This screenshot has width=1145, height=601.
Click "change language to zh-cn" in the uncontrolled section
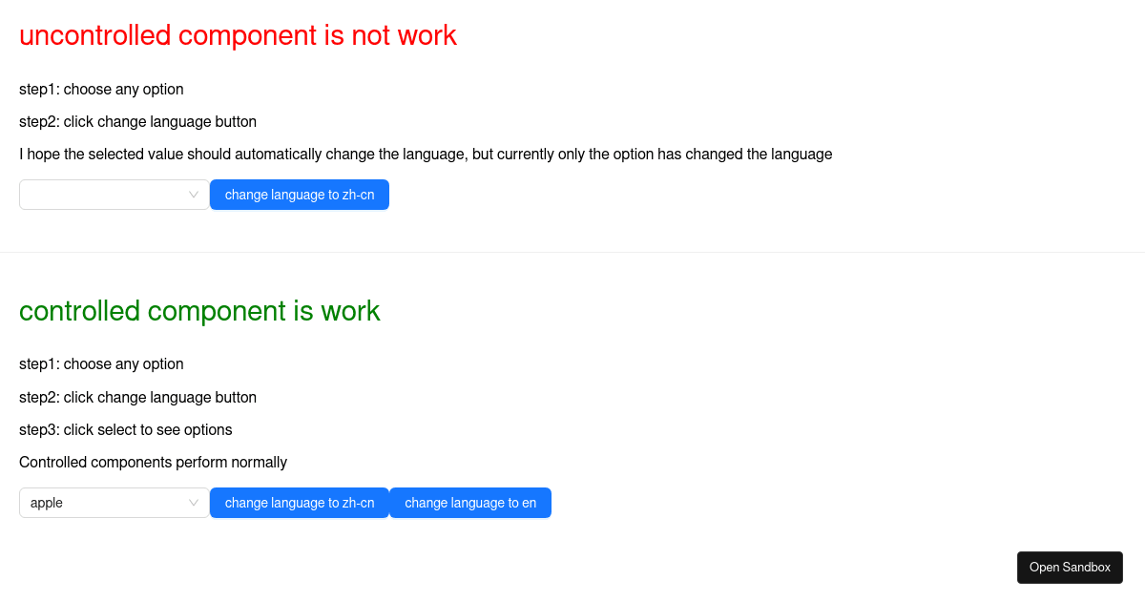click(x=300, y=195)
